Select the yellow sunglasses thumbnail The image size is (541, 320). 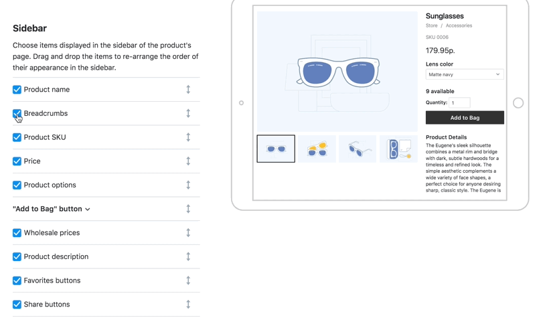(317, 149)
